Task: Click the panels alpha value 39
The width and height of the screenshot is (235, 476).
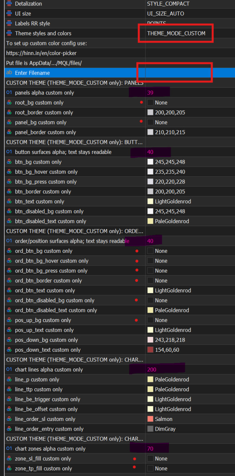Action: click(x=150, y=93)
